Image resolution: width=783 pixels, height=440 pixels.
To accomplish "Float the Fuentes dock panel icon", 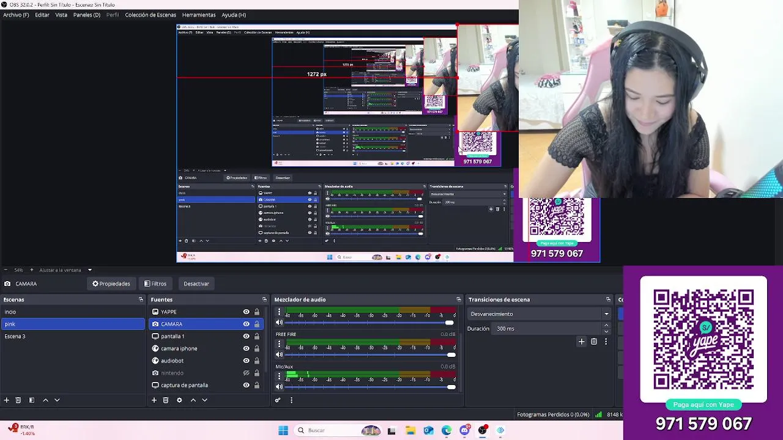I will [264, 299].
